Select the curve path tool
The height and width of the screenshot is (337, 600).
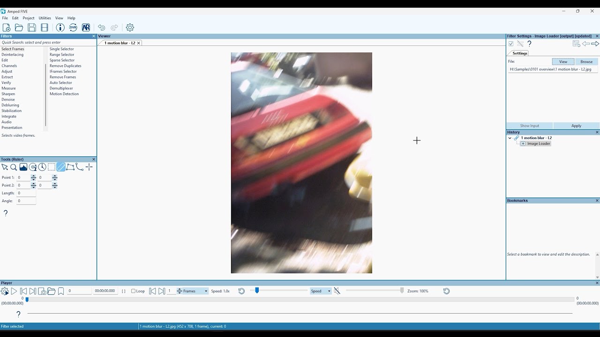click(80, 167)
